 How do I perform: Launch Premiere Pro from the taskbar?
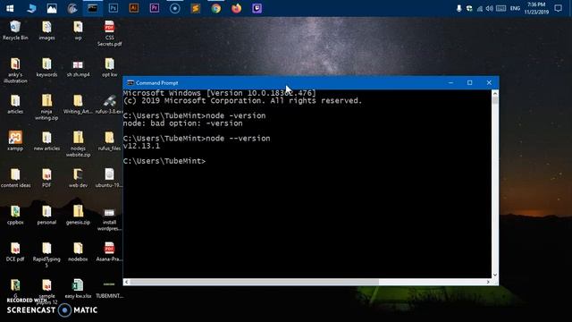click(x=155, y=8)
